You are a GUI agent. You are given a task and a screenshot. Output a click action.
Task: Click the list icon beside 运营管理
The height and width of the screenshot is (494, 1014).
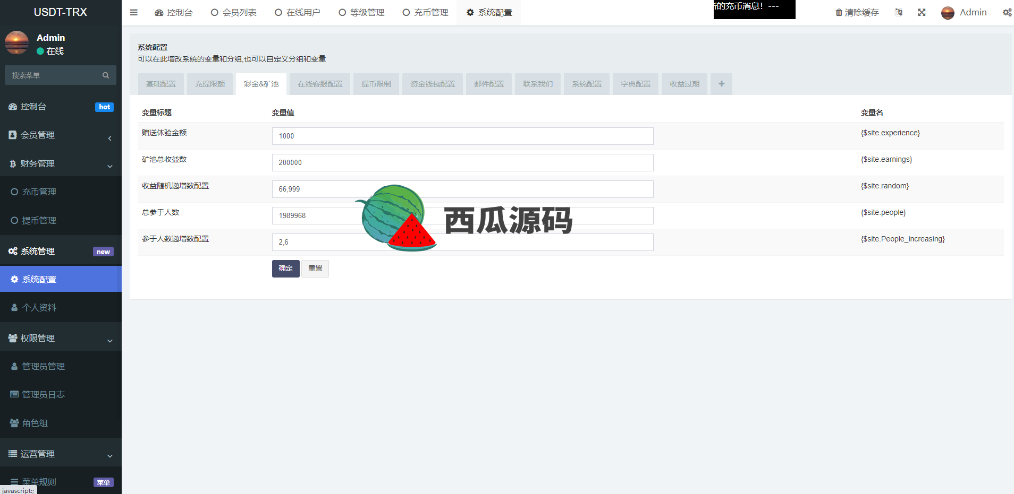pos(13,454)
